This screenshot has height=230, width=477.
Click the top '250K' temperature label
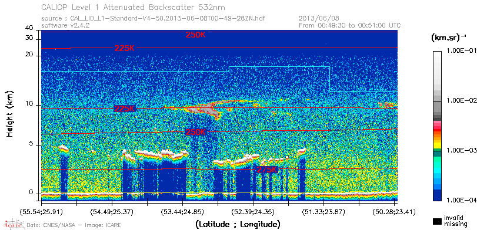click(196, 35)
